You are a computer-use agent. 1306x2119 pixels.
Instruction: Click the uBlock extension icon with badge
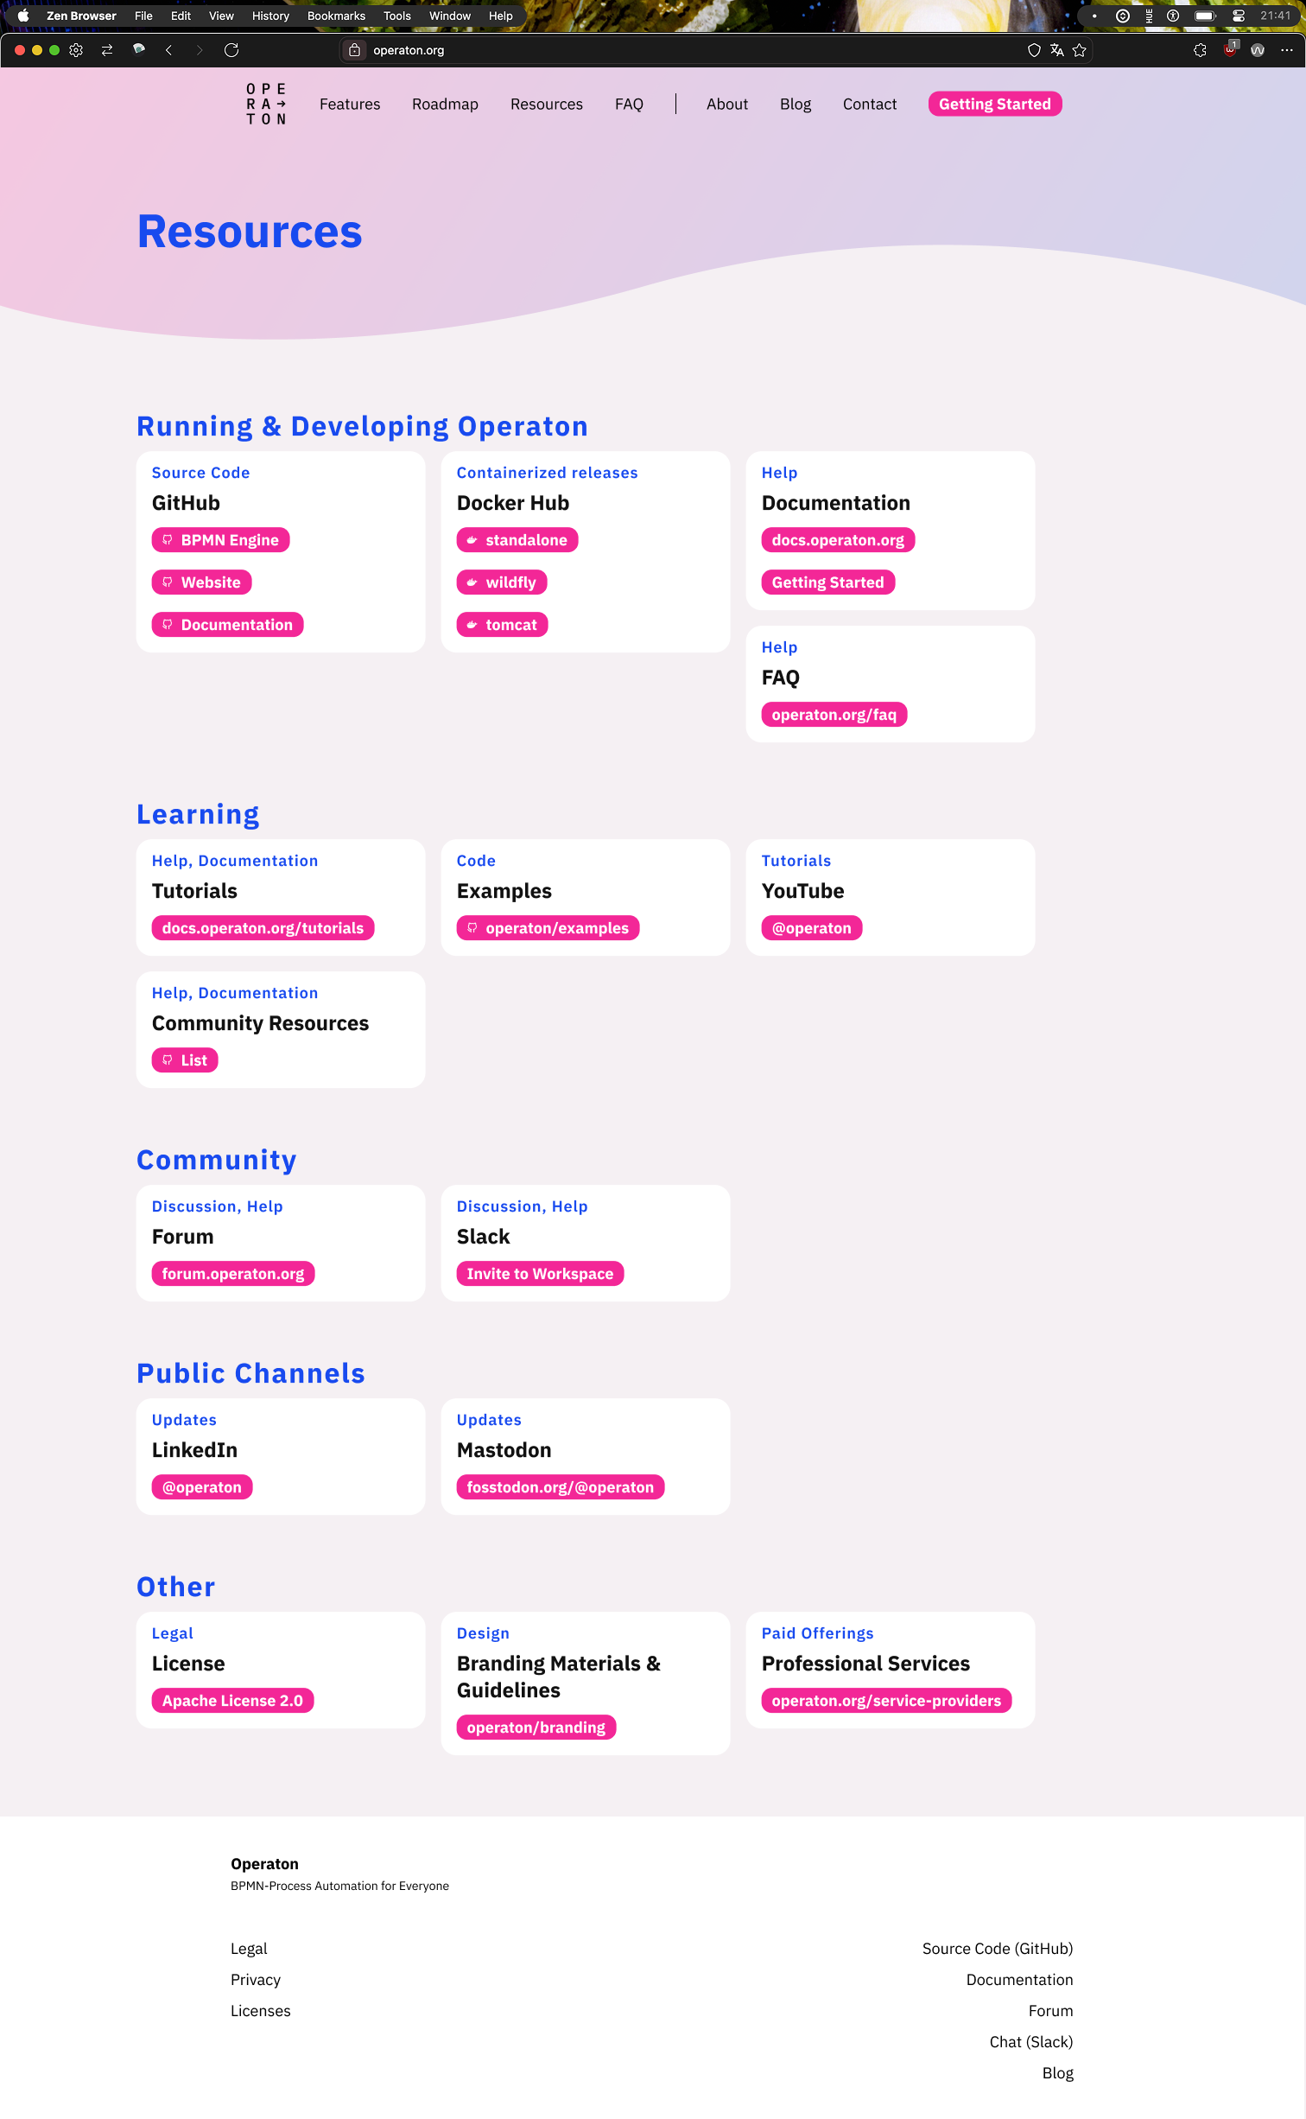(x=1230, y=50)
